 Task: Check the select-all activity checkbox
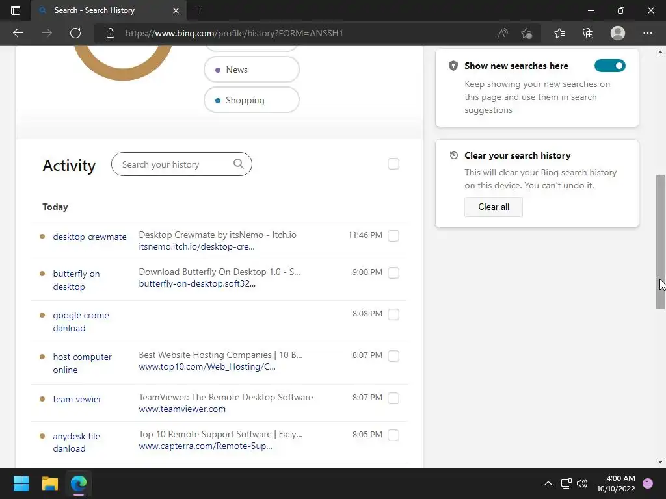tap(393, 164)
